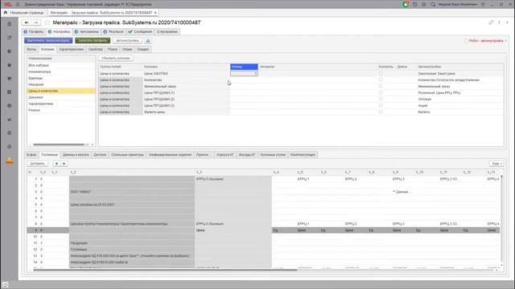The height and width of the screenshot is (289, 515).
Task: Click the open-link icon at form top right
Action: coord(491,22)
